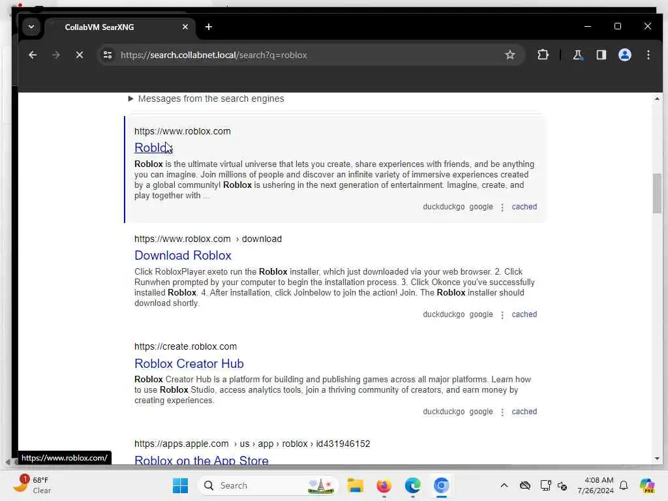Viewport: 668px width, 501px height.
Task: Launch Microsoft Edge from the taskbar
Action: click(x=412, y=485)
